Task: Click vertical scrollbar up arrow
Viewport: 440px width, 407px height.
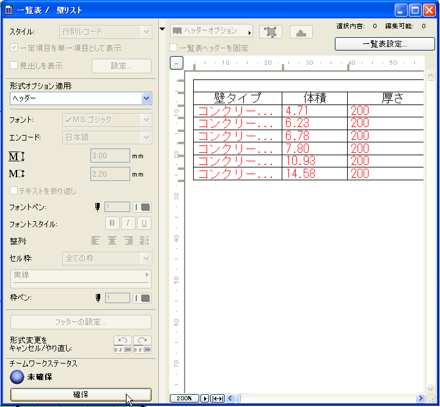Action: pyautogui.click(x=430, y=75)
